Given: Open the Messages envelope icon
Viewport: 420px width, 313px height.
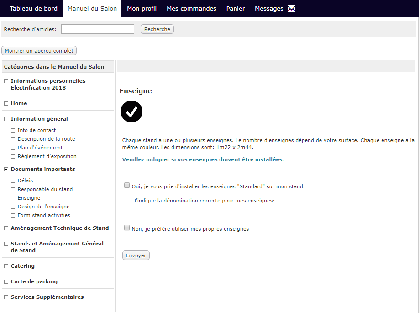Looking at the screenshot, I should point(291,9).
